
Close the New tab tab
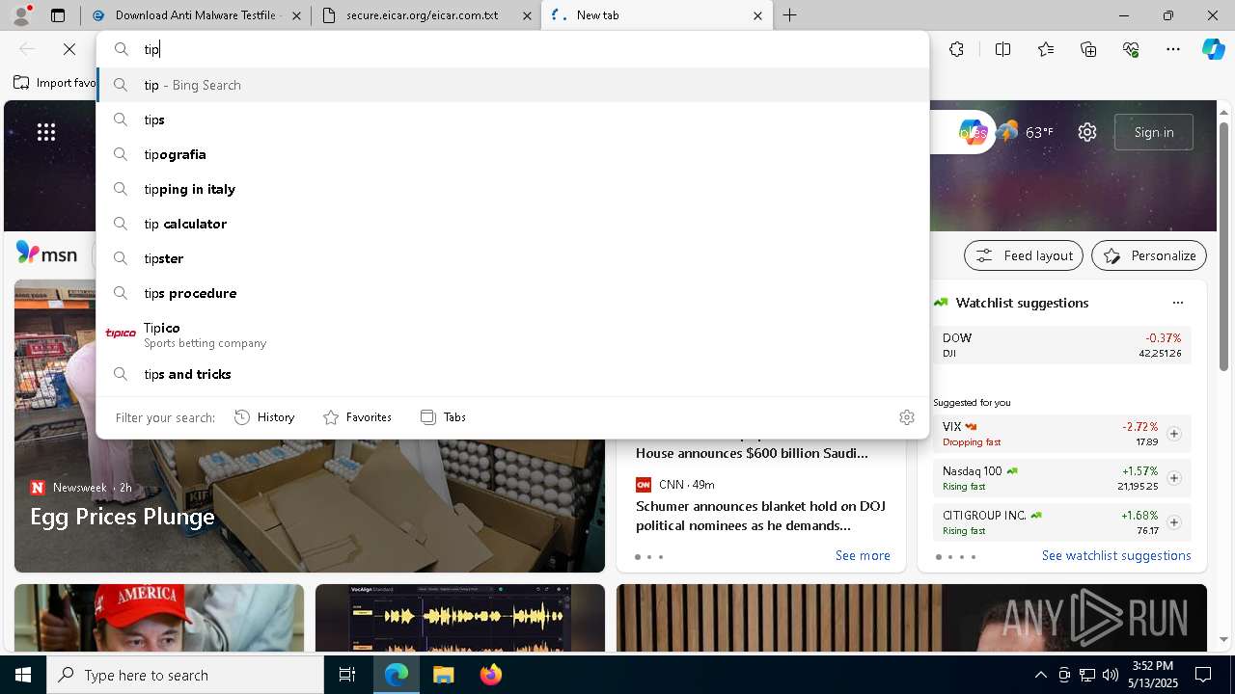pos(757,15)
